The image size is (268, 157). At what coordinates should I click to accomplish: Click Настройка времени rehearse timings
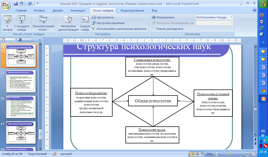[x=108, y=23]
